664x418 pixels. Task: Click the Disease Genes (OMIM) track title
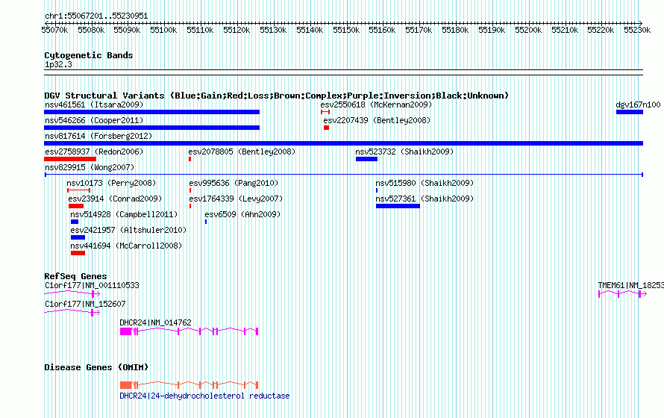pos(96,367)
